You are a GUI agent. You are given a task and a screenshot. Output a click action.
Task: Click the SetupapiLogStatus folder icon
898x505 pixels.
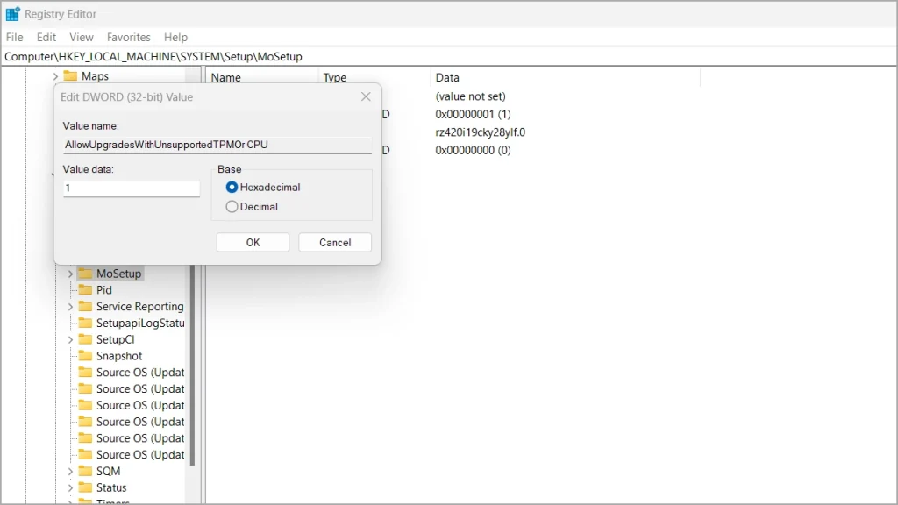pos(87,323)
